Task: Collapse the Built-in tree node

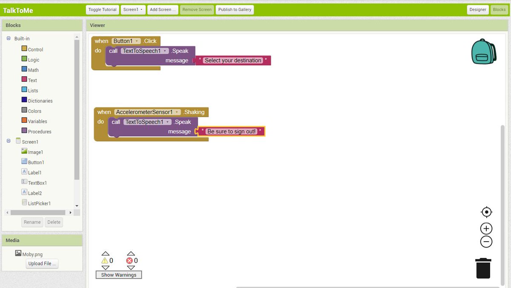Action: coord(9,38)
